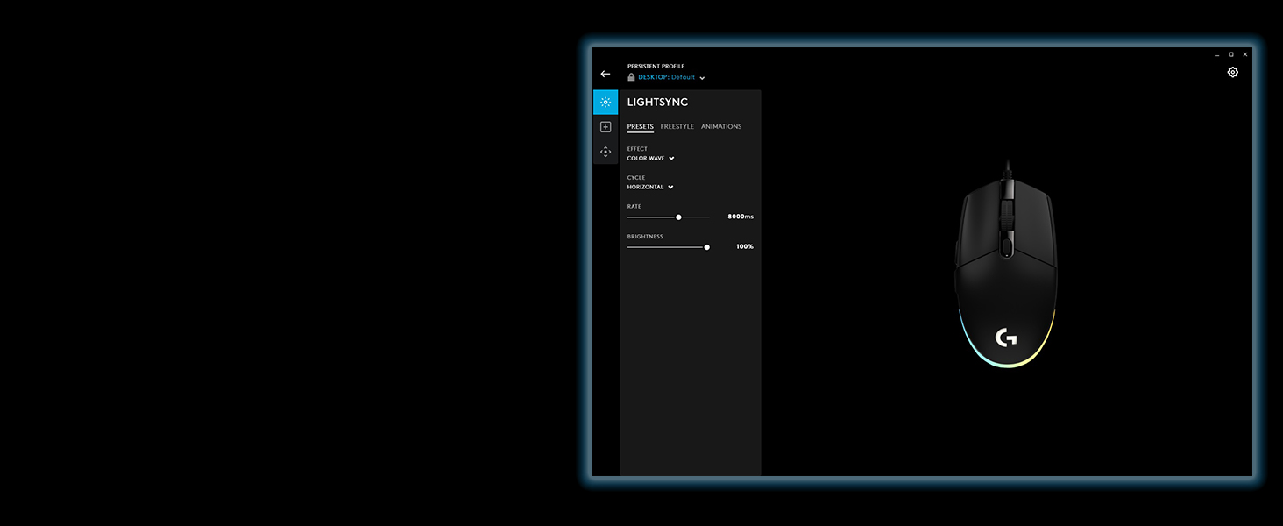Go back using the left arrow

(x=605, y=74)
